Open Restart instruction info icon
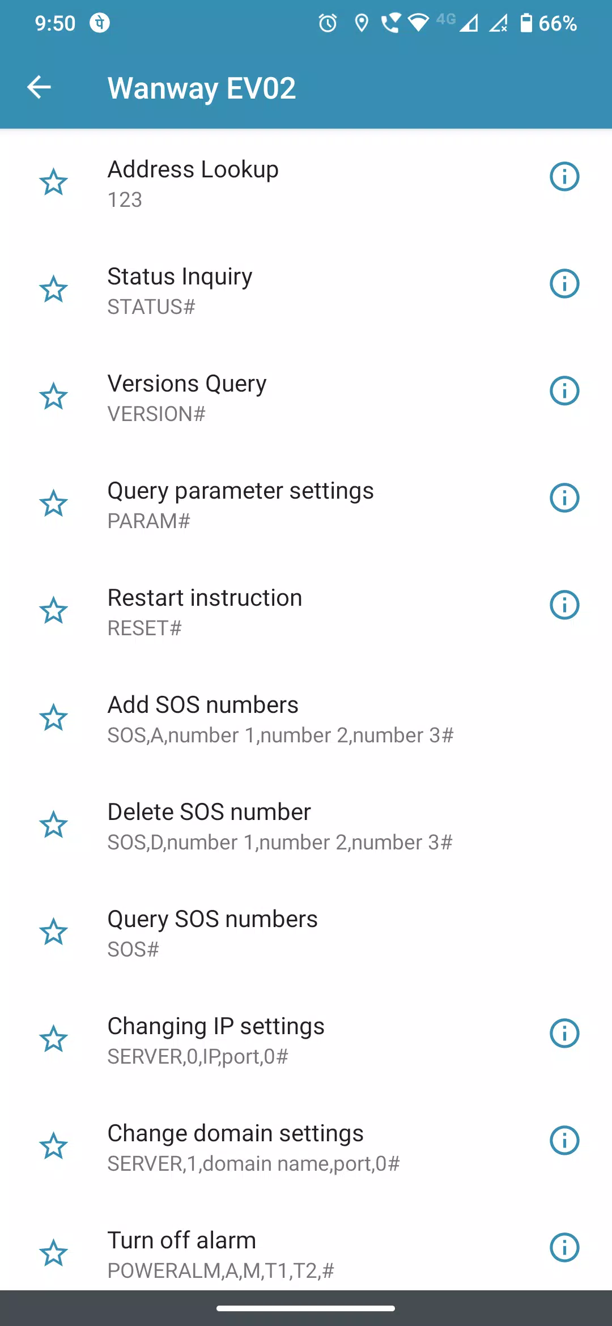 pyautogui.click(x=564, y=605)
